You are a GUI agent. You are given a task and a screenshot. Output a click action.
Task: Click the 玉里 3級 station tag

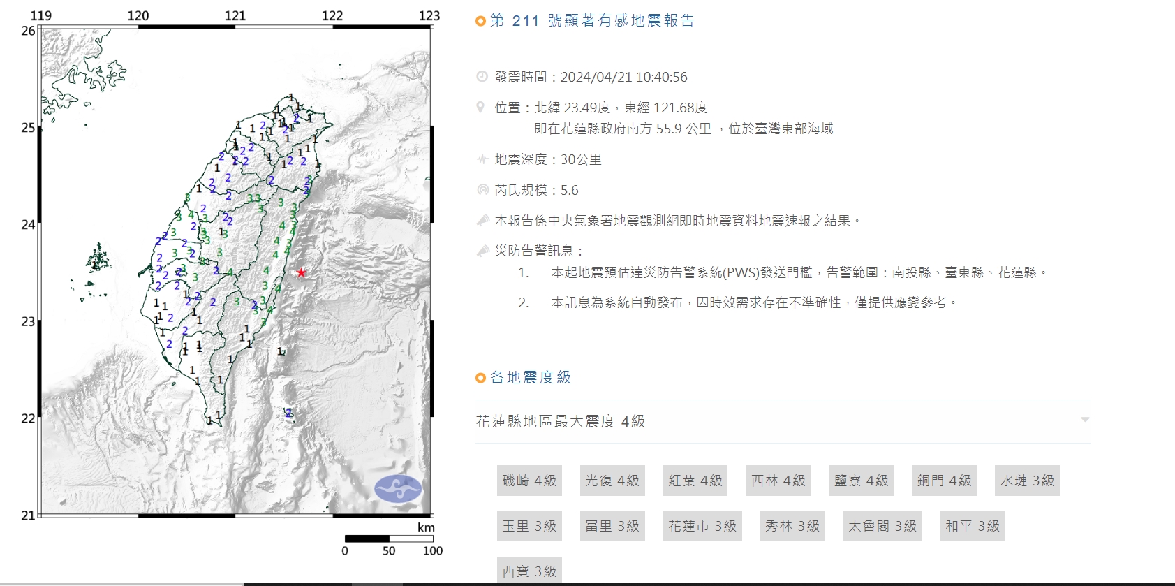coord(530,526)
